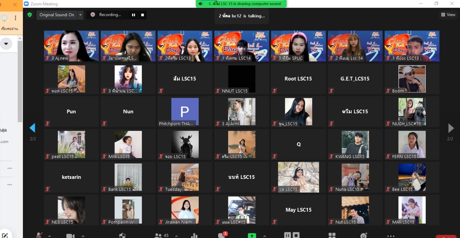Select the Phitchporn participant tile with P avatar

[x=185, y=112]
